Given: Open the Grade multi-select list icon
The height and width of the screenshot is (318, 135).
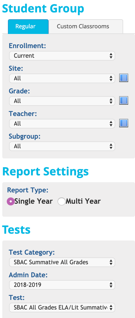Looking at the screenshot, I should (x=124, y=101).
